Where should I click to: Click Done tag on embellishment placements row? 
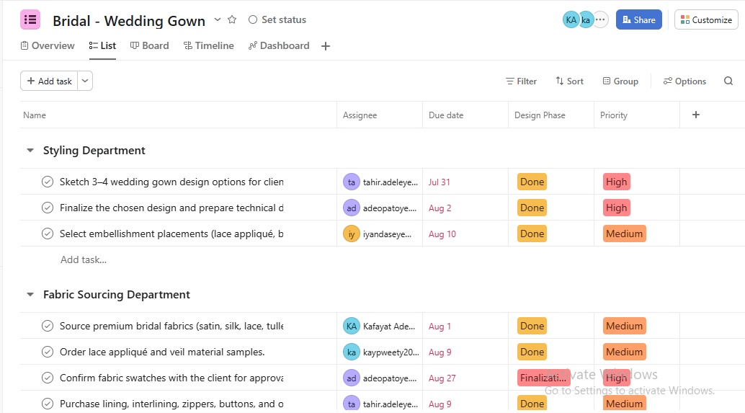tap(532, 234)
